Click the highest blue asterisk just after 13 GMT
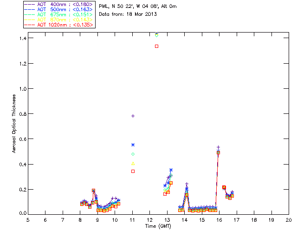This screenshot has width=297, height=238. tap(171, 170)
